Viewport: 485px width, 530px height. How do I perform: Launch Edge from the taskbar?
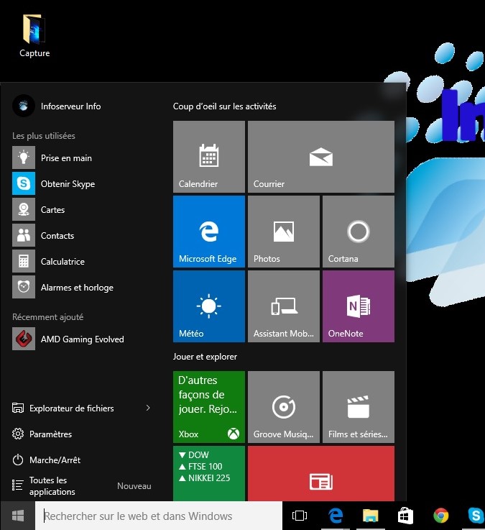point(336,516)
